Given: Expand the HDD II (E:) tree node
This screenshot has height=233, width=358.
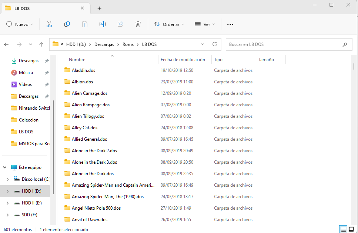Looking at the screenshot, I should click(7, 203).
